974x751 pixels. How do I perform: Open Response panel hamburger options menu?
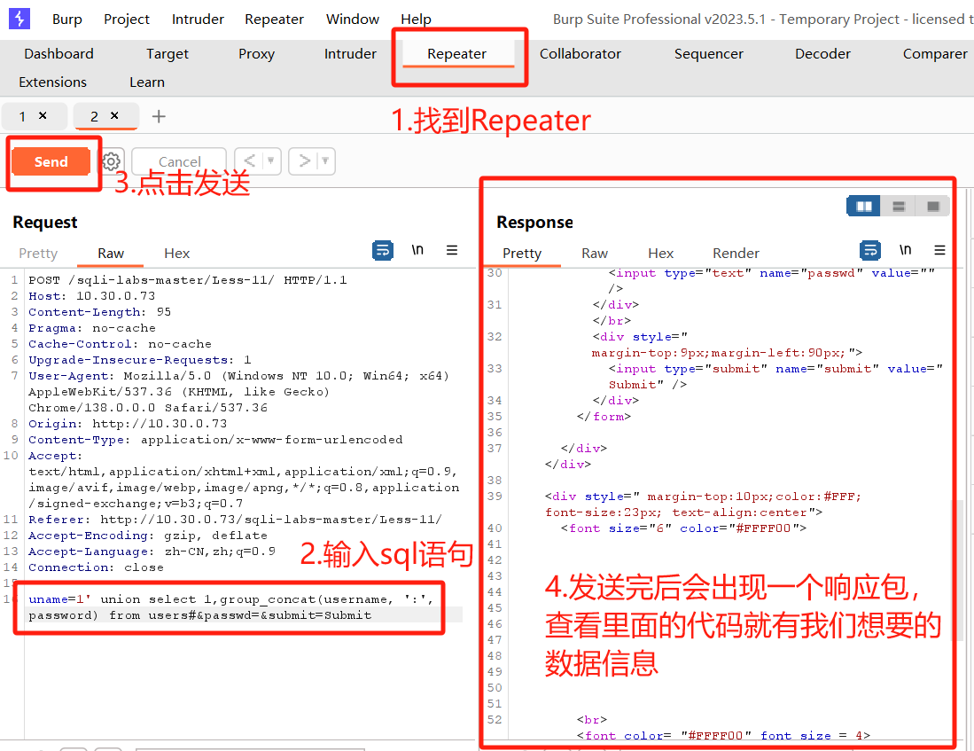[939, 250]
